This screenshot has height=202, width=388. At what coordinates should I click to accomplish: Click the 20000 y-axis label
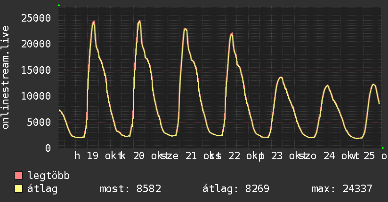point(36,44)
